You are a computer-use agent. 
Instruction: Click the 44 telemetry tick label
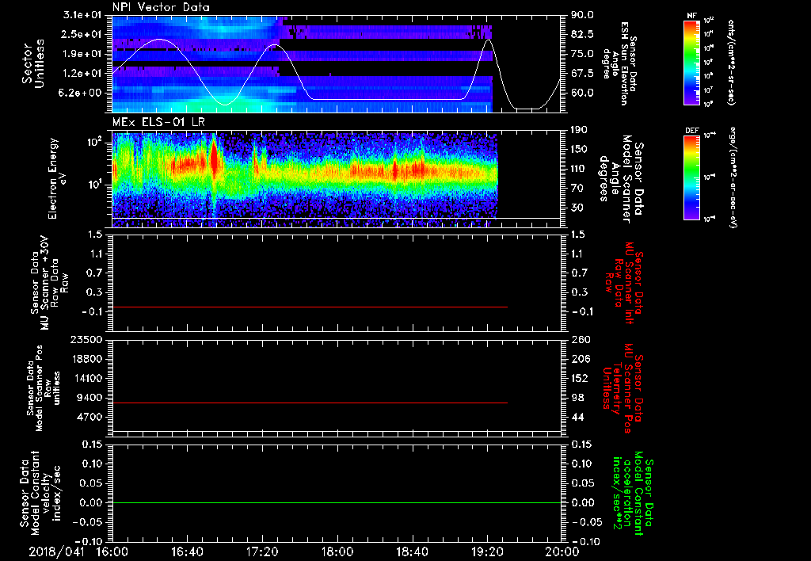tap(577, 417)
